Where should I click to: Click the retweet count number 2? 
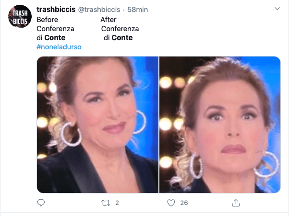tap(117, 203)
